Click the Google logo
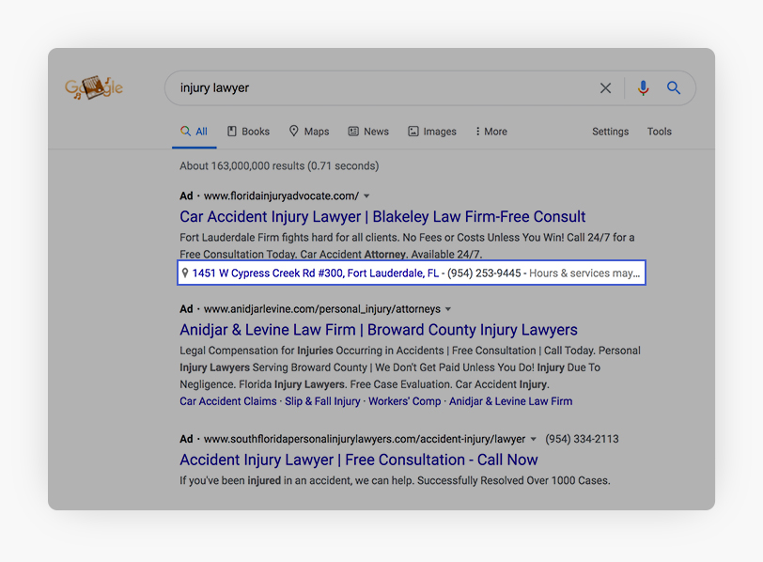 [94, 88]
